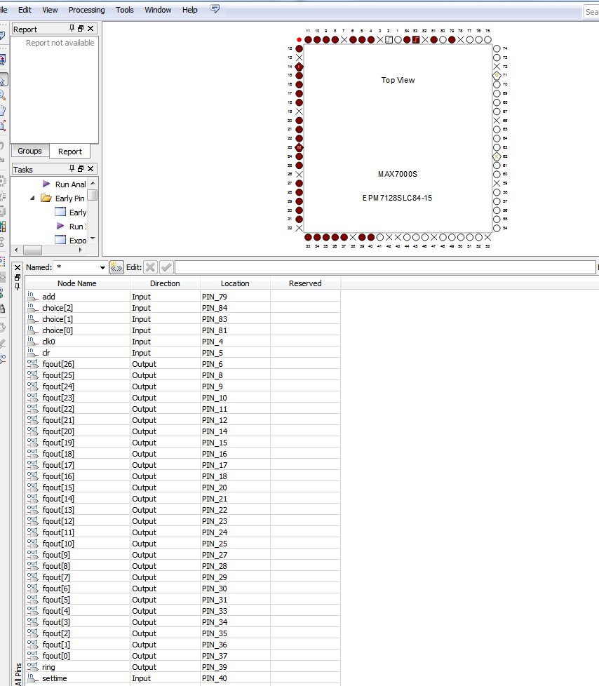Select the Hand pan tool

tap(3, 110)
